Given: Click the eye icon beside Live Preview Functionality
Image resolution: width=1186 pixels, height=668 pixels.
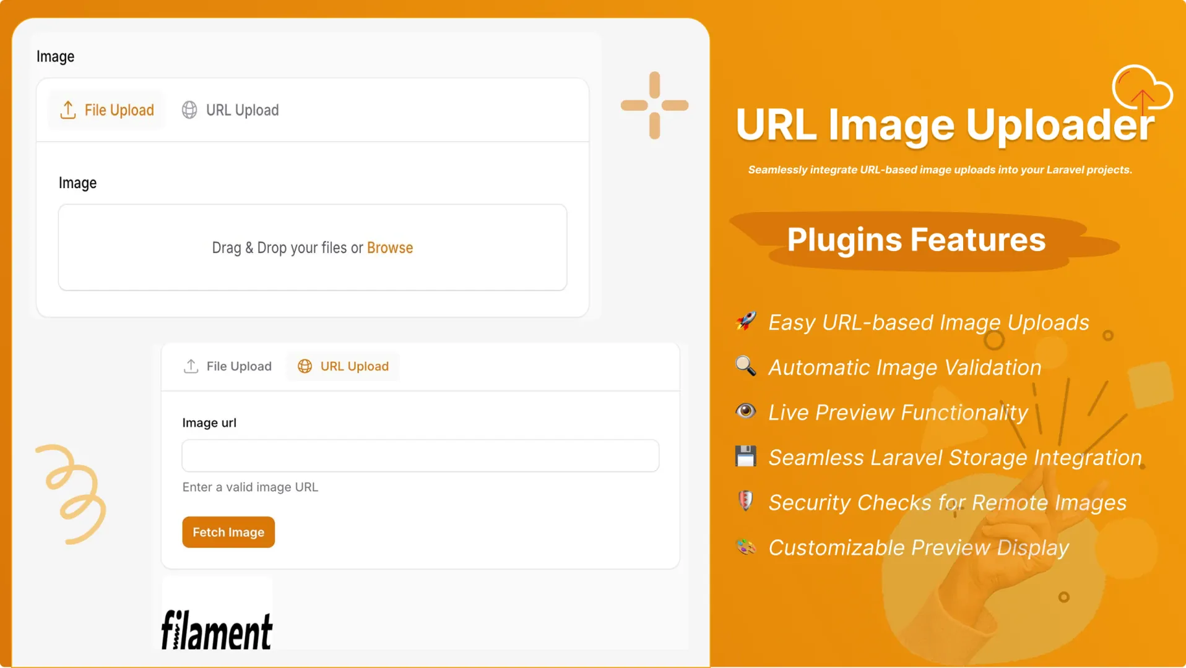Looking at the screenshot, I should pos(746,411).
